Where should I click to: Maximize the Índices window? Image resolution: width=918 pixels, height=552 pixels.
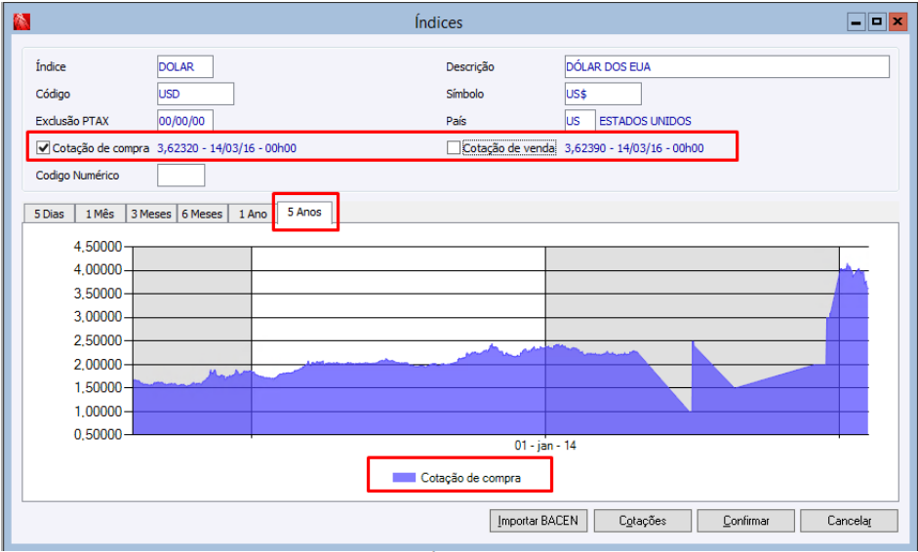[x=876, y=22]
